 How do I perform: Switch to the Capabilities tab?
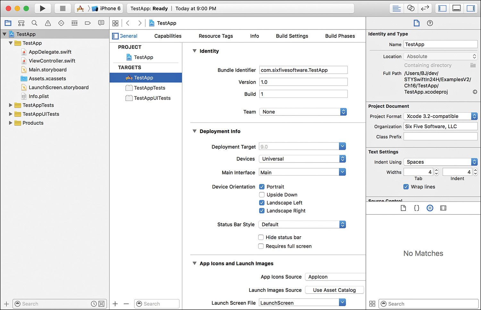point(168,36)
